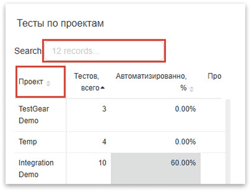Sort by the Проект column header

click(40, 82)
